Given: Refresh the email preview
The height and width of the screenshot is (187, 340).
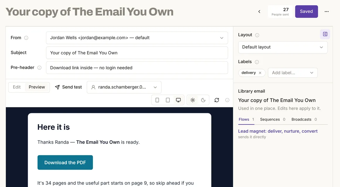Looking at the screenshot, I should tap(217, 100).
